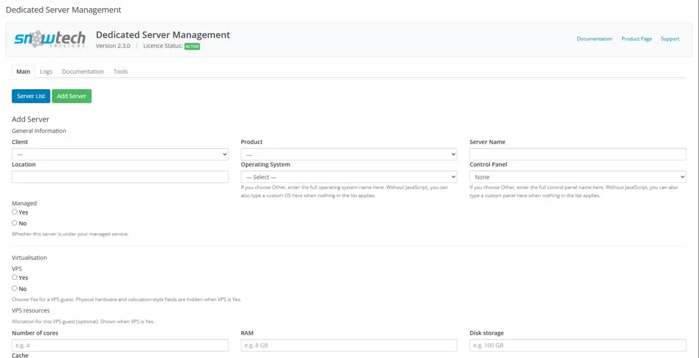Expand the Control Panel dropdown
The width and height of the screenshot is (699, 358).
coord(578,177)
